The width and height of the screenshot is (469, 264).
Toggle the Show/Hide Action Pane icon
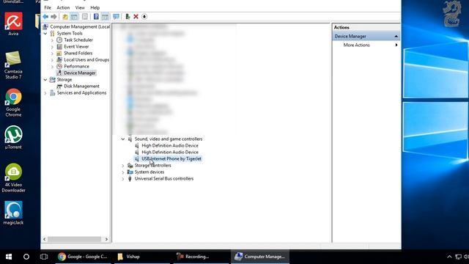106,17
